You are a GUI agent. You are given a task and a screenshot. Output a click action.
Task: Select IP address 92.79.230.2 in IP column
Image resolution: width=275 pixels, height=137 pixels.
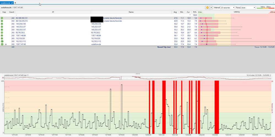(x=20, y=33)
